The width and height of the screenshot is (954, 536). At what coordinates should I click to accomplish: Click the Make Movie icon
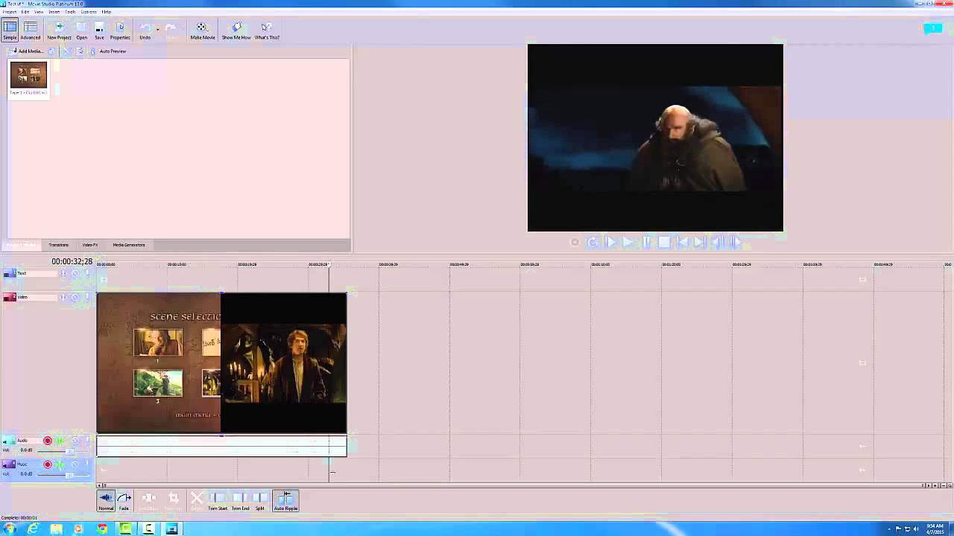tap(202, 30)
